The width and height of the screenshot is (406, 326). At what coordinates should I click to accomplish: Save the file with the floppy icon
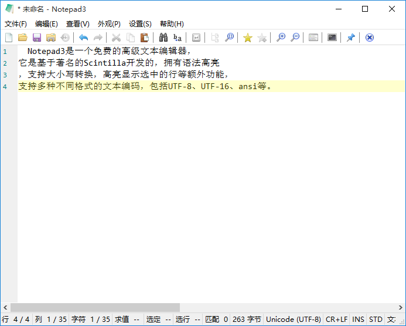click(37, 38)
